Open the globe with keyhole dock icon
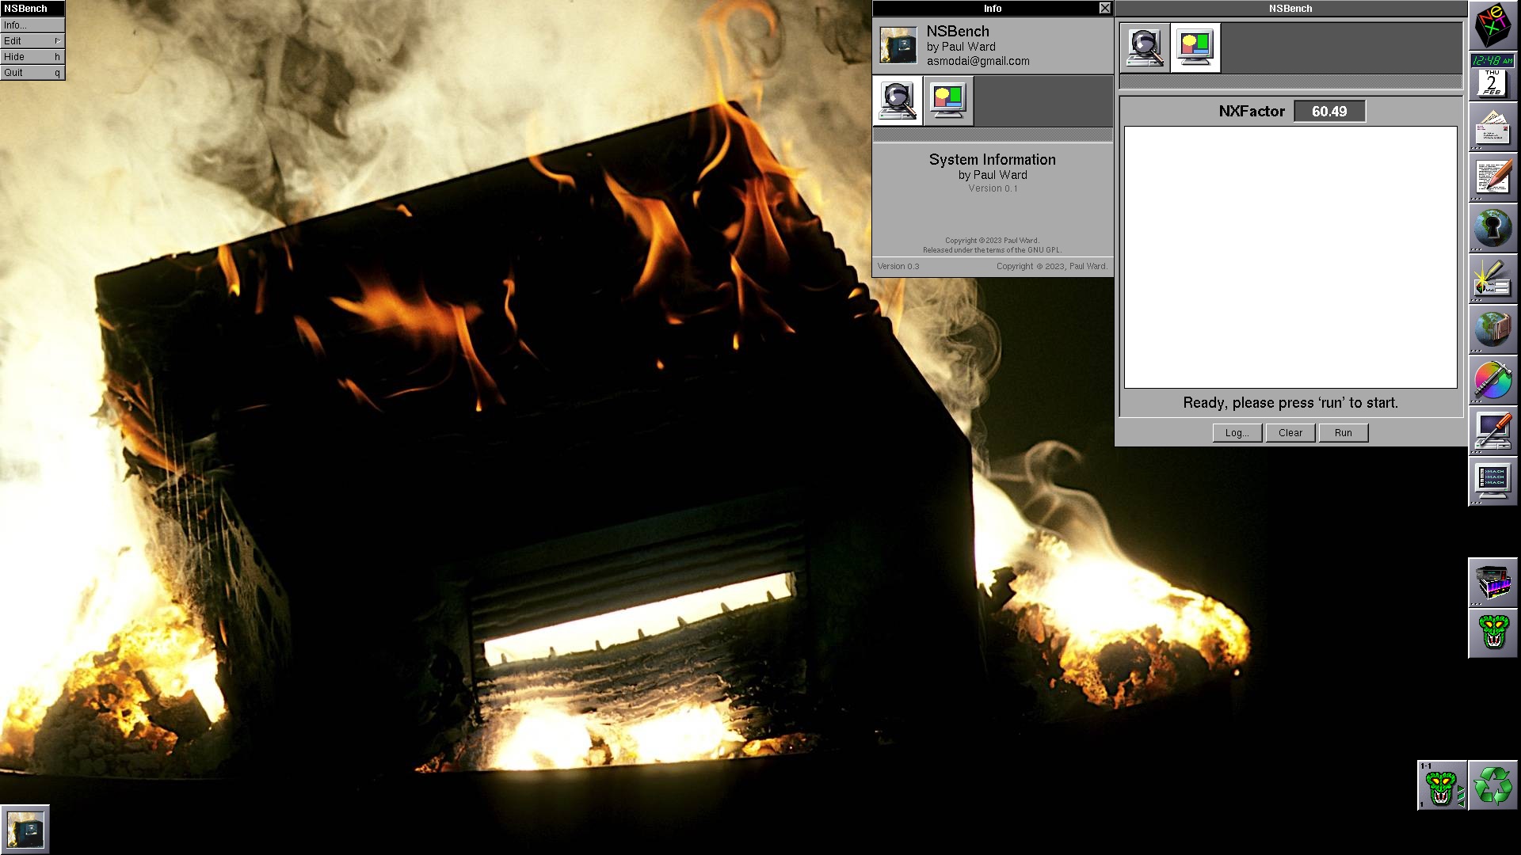Viewport: 1521px width, 855px height. click(1492, 228)
